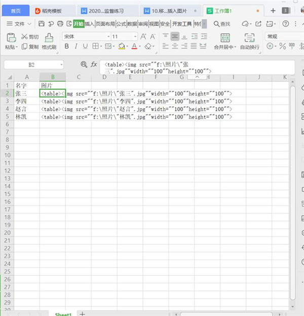Select column B header
304x316 pixels.
53,77
